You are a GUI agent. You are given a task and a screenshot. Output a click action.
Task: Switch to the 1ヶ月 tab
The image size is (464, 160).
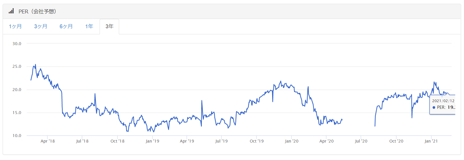[x=15, y=26]
